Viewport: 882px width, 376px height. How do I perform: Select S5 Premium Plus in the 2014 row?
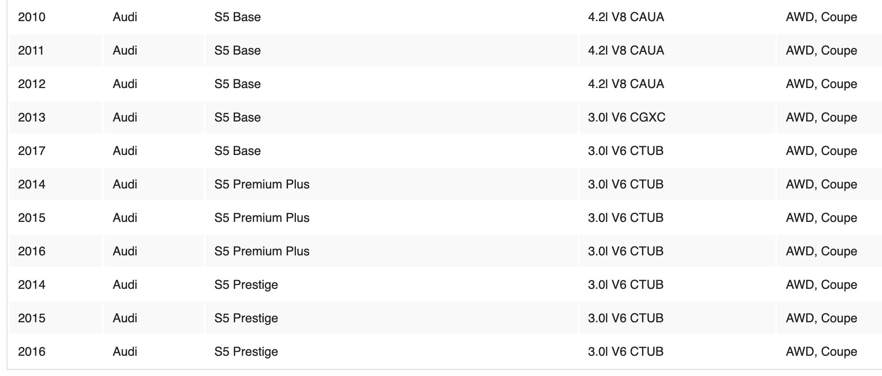click(262, 184)
